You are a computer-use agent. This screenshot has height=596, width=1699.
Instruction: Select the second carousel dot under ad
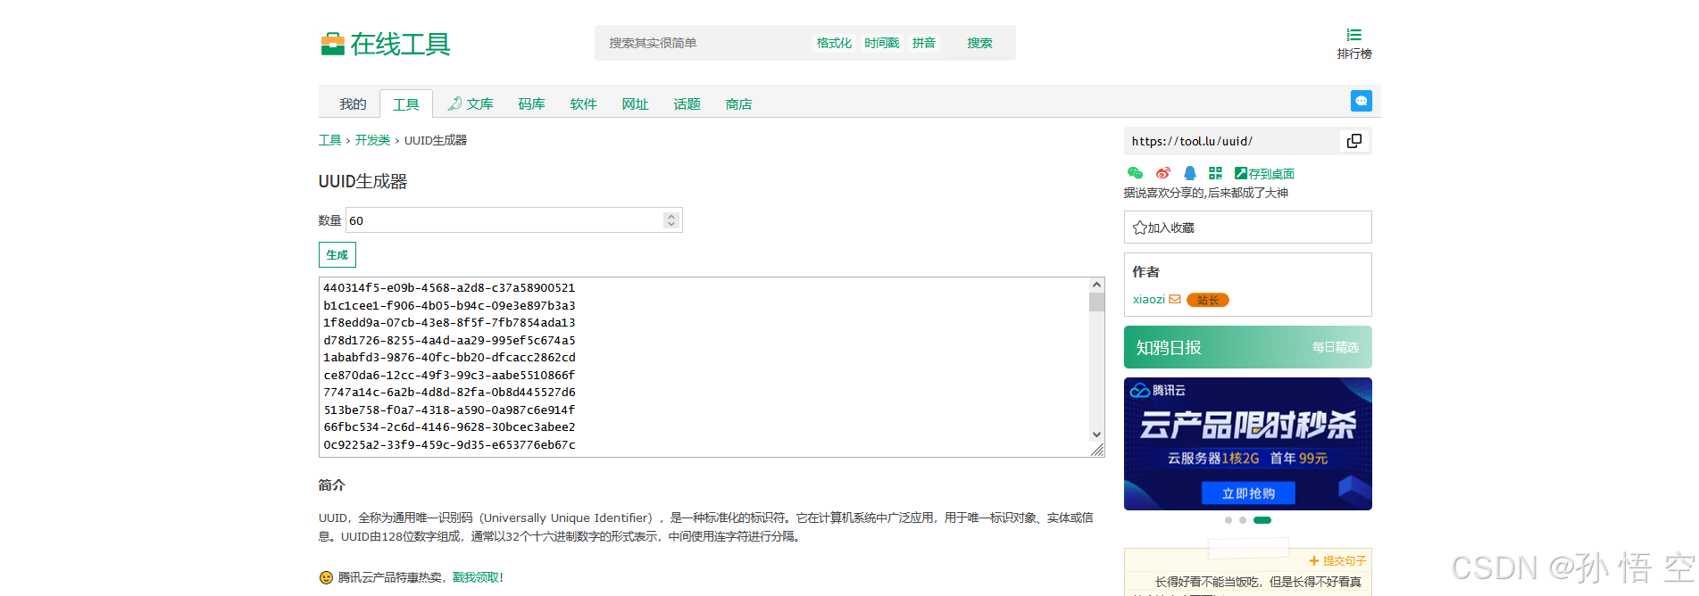pyautogui.click(x=1243, y=520)
